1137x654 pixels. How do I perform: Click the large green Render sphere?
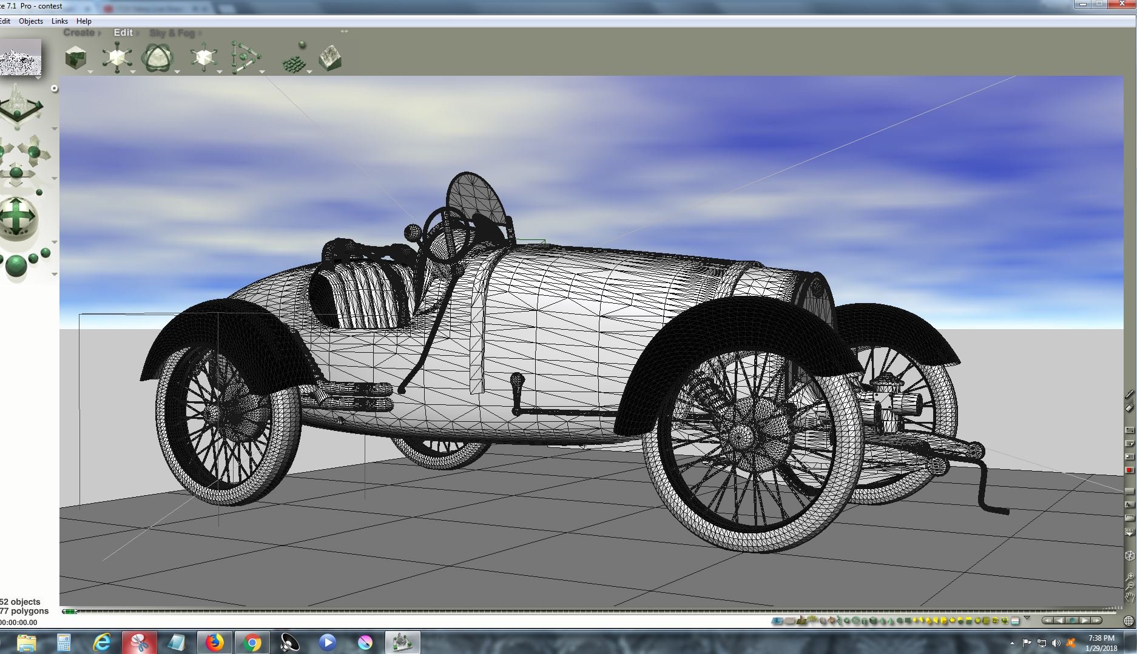(x=16, y=267)
